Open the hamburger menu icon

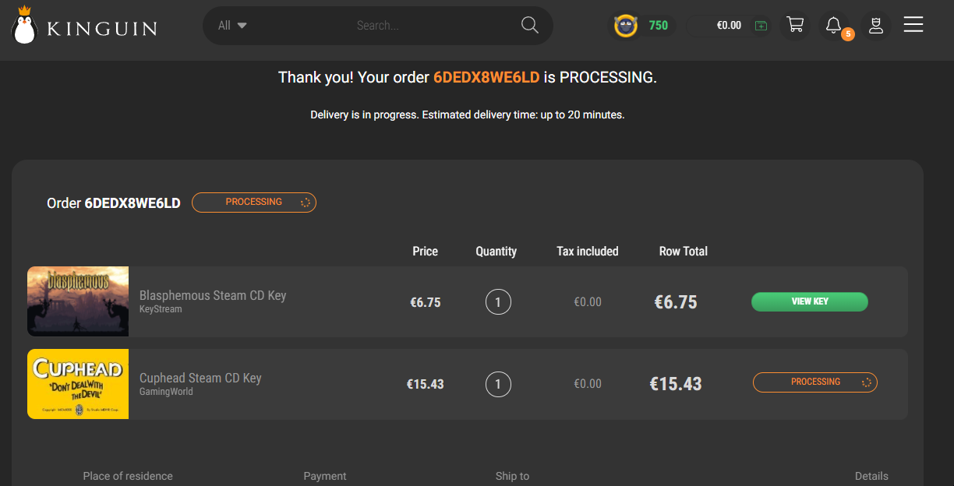point(913,25)
